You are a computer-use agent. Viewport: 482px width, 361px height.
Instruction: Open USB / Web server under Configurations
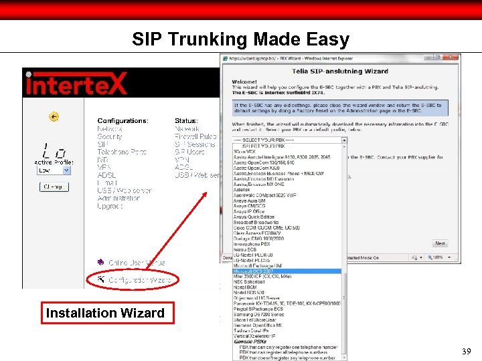point(125,191)
